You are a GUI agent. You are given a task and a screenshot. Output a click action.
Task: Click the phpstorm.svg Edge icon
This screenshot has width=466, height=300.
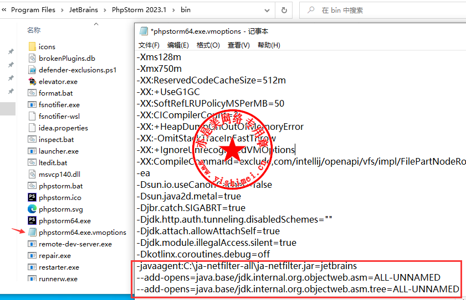point(32,209)
